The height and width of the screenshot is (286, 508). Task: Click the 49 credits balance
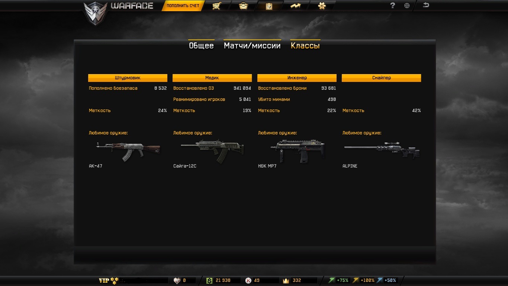(x=257, y=280)
